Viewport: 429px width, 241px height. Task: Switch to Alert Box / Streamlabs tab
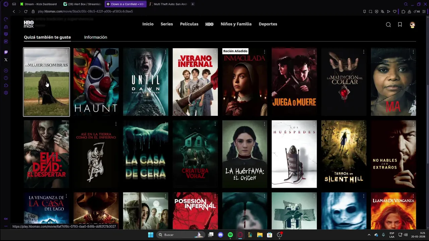[82, 4]
